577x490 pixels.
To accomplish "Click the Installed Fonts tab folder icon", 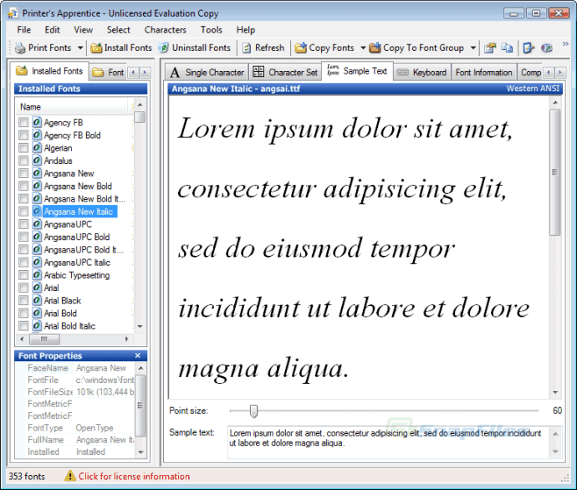I will (22, 70).
